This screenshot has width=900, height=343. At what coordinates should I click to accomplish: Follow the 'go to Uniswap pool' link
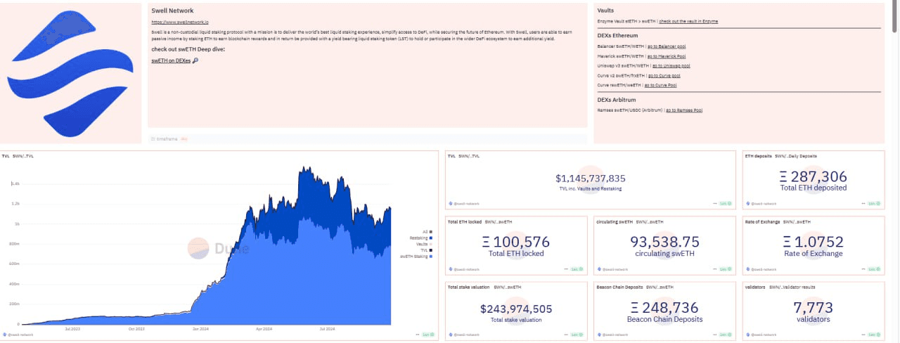click(x=671, y=65)
